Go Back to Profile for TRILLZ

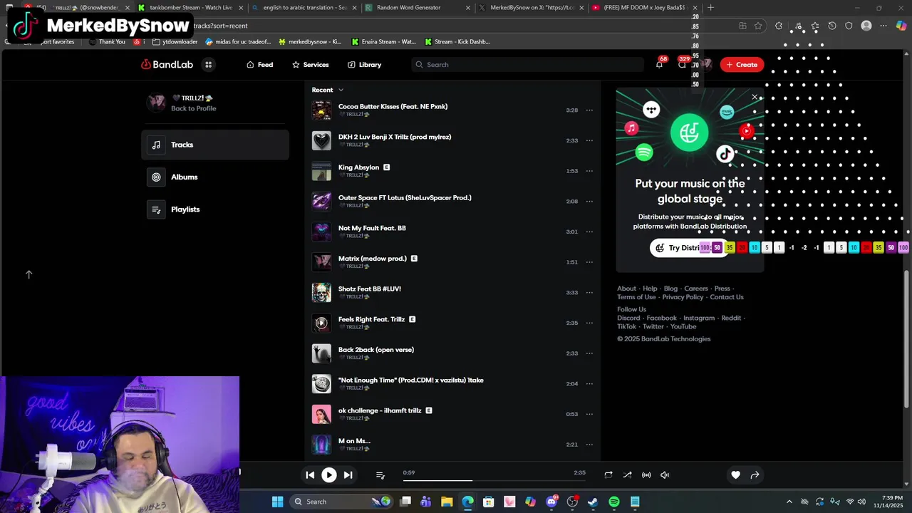(193, 108)
